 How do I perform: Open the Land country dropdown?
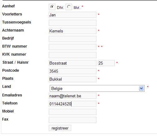coord(97,88)
